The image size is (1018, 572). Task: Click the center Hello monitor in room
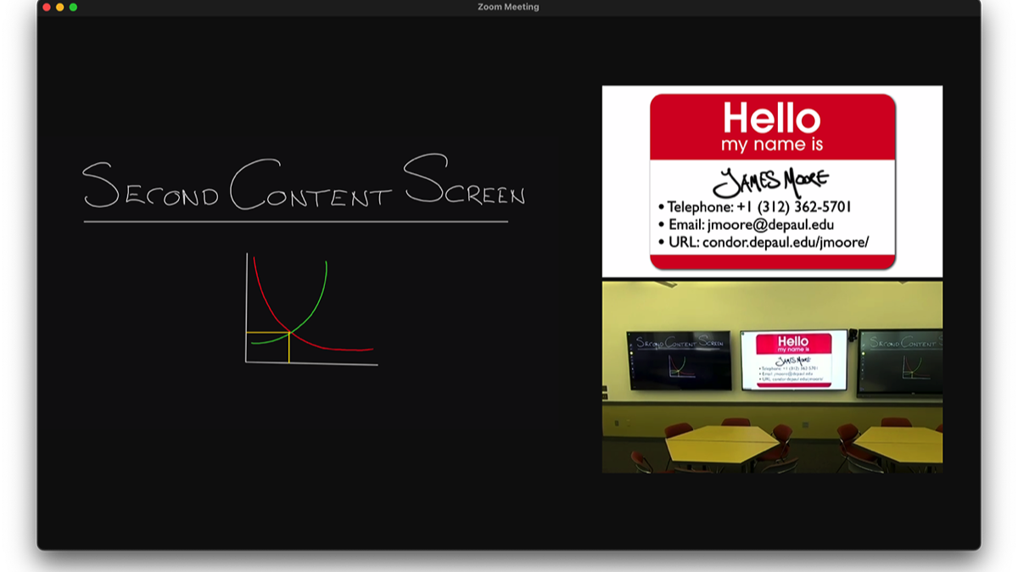793,359
